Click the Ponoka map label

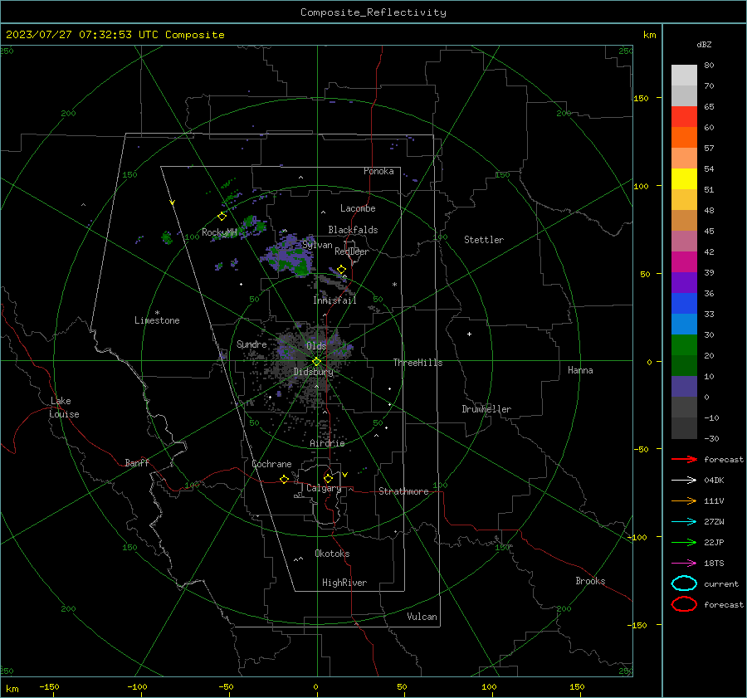(378, 171)
